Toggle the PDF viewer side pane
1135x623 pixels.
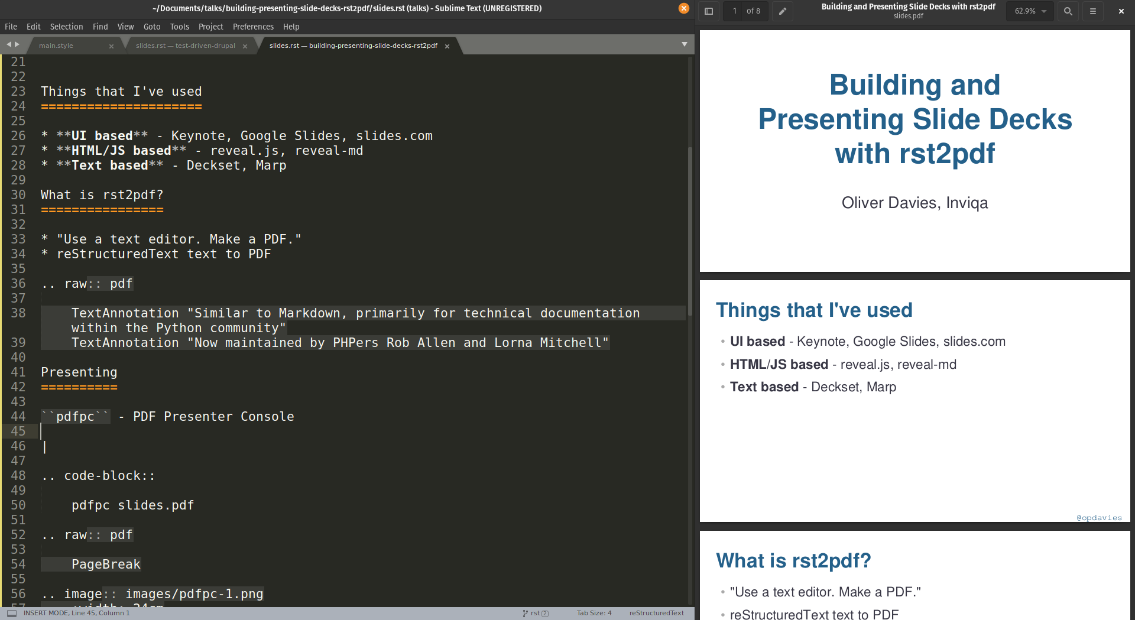coord(708,11)
